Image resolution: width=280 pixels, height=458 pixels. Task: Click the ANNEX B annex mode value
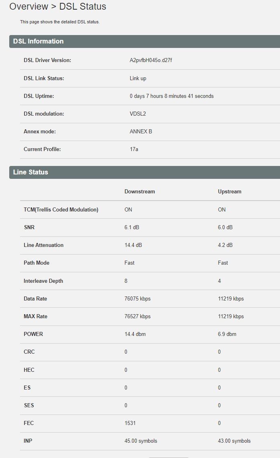(141, 131)
